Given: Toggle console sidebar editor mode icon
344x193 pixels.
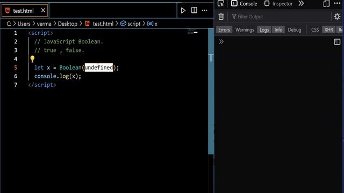Looking at the screenshot, I should tap(337, 42).
